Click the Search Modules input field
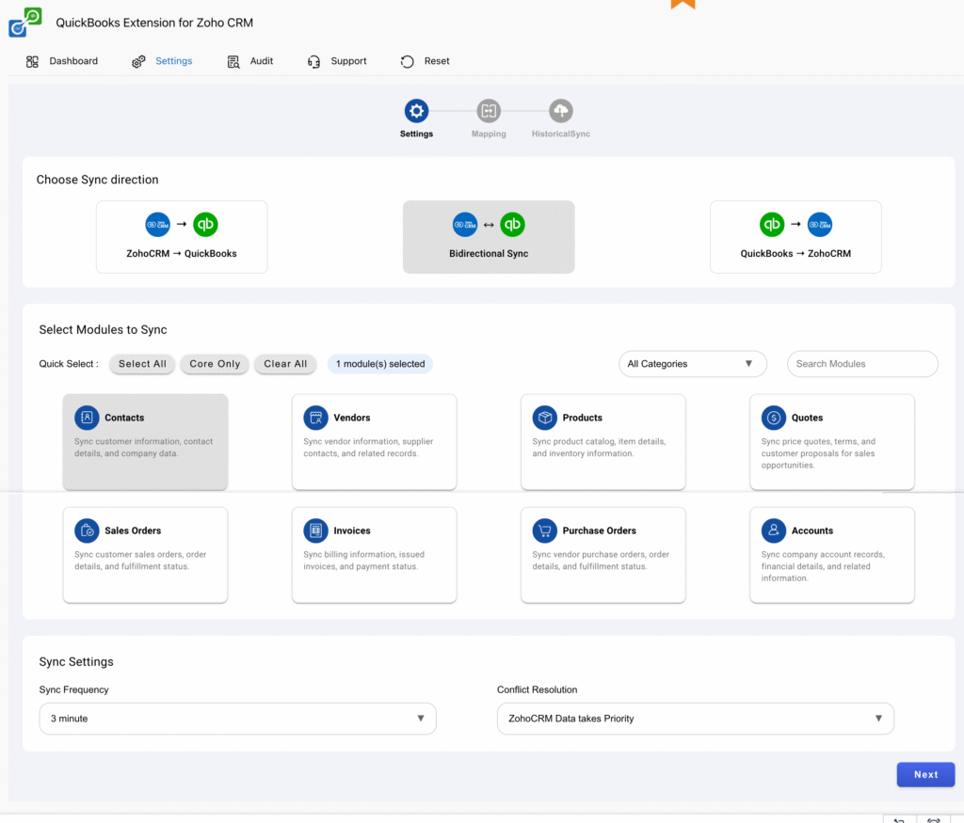This screenshot has height=823, width=964. [x=861, y=364]
